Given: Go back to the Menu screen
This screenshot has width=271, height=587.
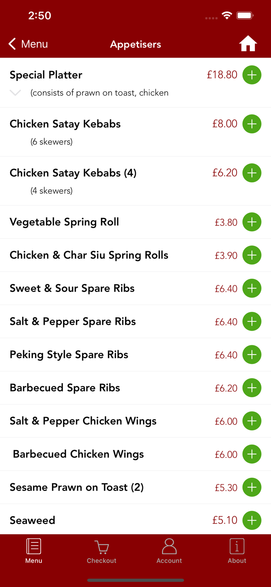Looking at the screenshot, I should pyautogui.click(x=27, y=44).
